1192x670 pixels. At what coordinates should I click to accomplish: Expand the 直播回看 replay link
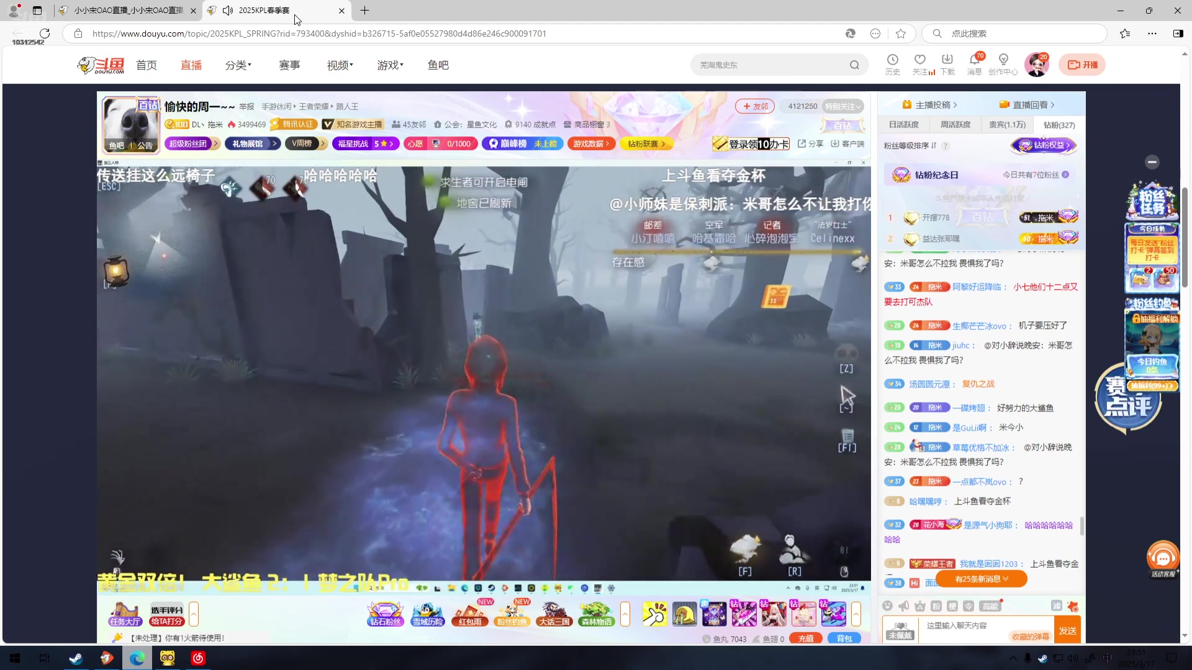pyautogui.click(x=1027, y=105)
